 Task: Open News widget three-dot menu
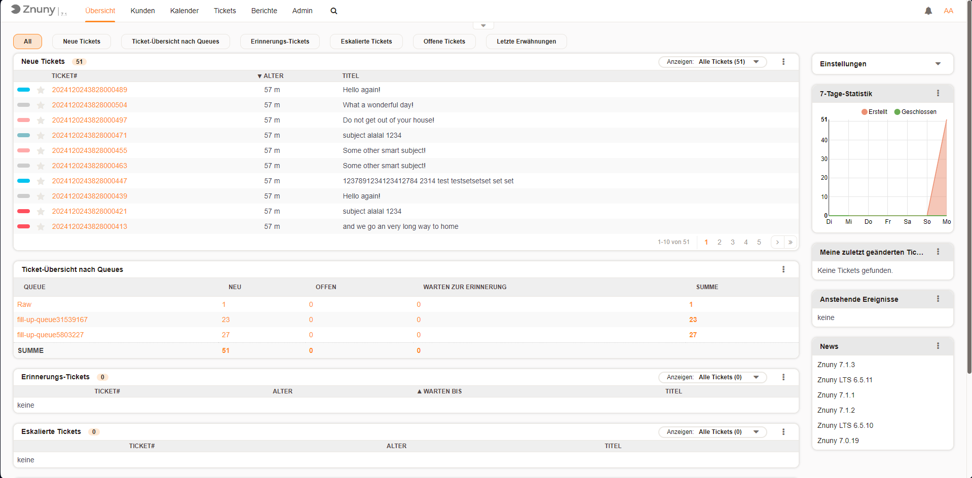coord(938,346)
